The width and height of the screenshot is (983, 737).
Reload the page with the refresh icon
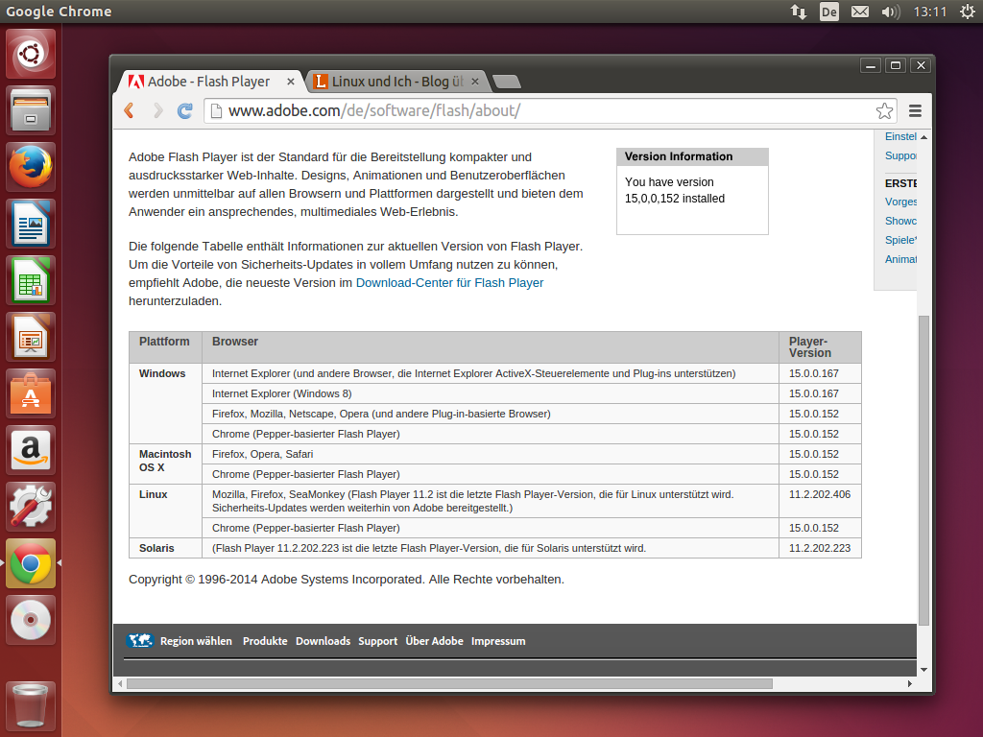click(185, 110)
